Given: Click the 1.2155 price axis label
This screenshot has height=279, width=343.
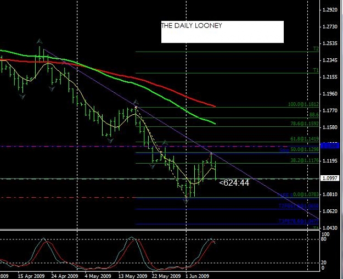Looking at the screenshot, I should [x=330, y=77].
